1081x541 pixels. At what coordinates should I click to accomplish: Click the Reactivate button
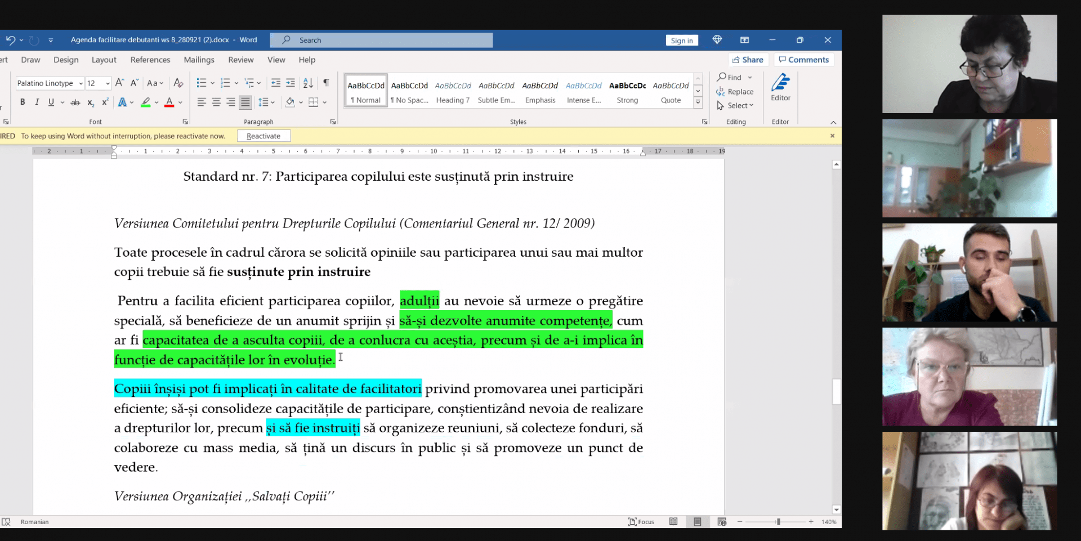(x=263, y=136)
